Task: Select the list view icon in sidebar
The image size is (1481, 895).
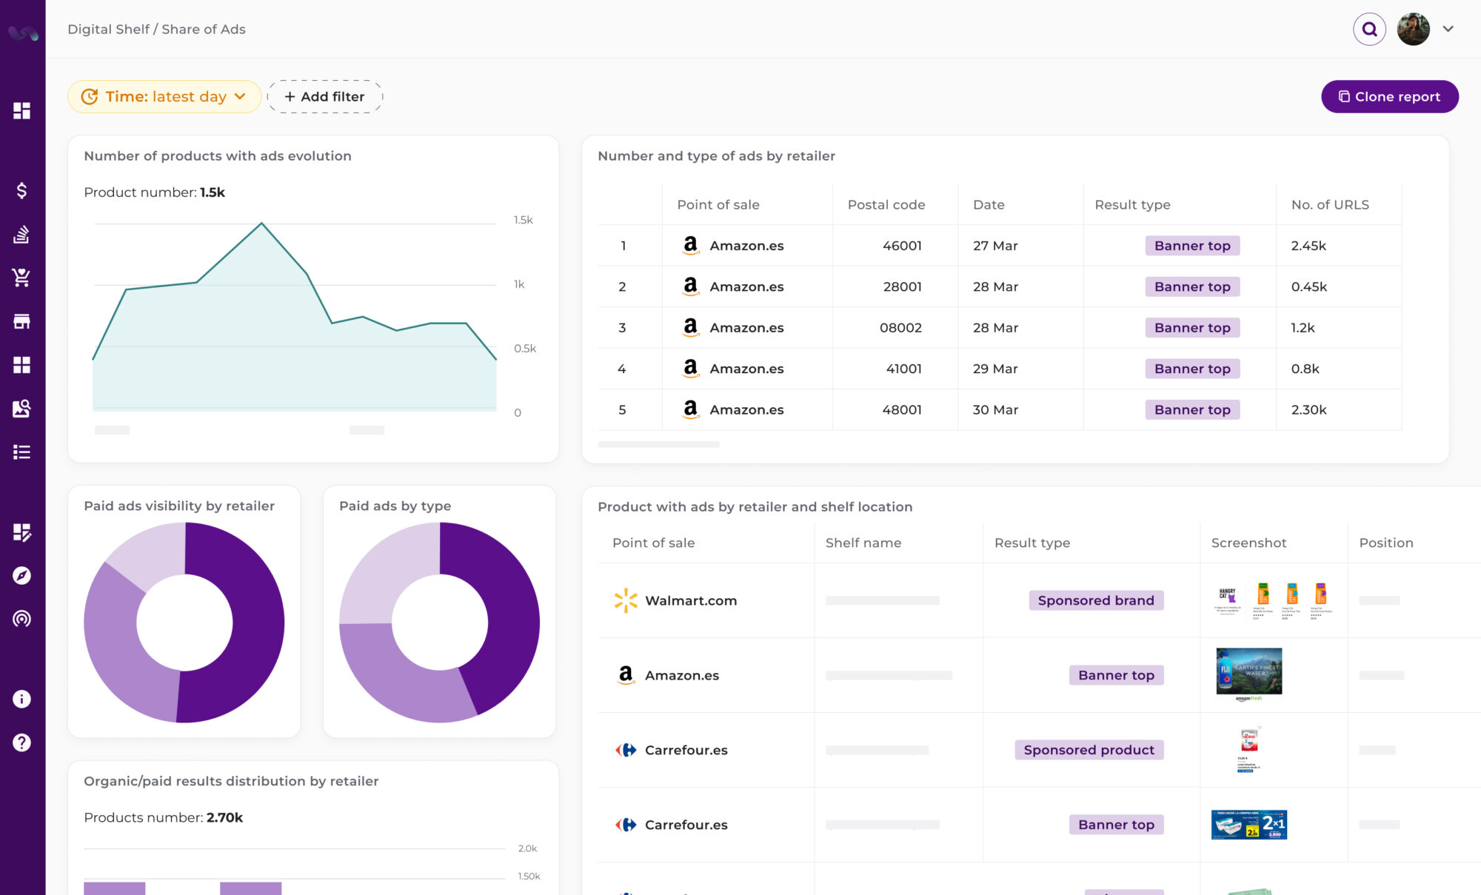Action: pos(22,452)
